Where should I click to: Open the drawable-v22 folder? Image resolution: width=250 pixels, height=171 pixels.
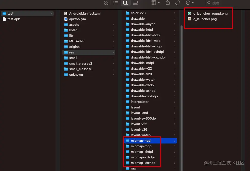coord(151,69)
